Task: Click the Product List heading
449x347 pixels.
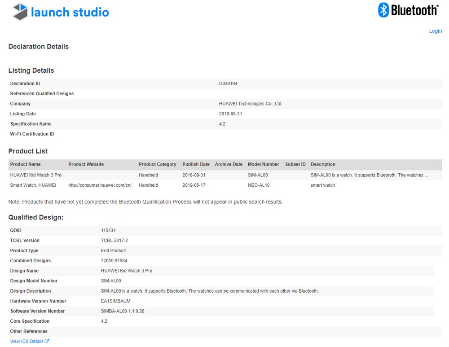Action: coord(28,151)
